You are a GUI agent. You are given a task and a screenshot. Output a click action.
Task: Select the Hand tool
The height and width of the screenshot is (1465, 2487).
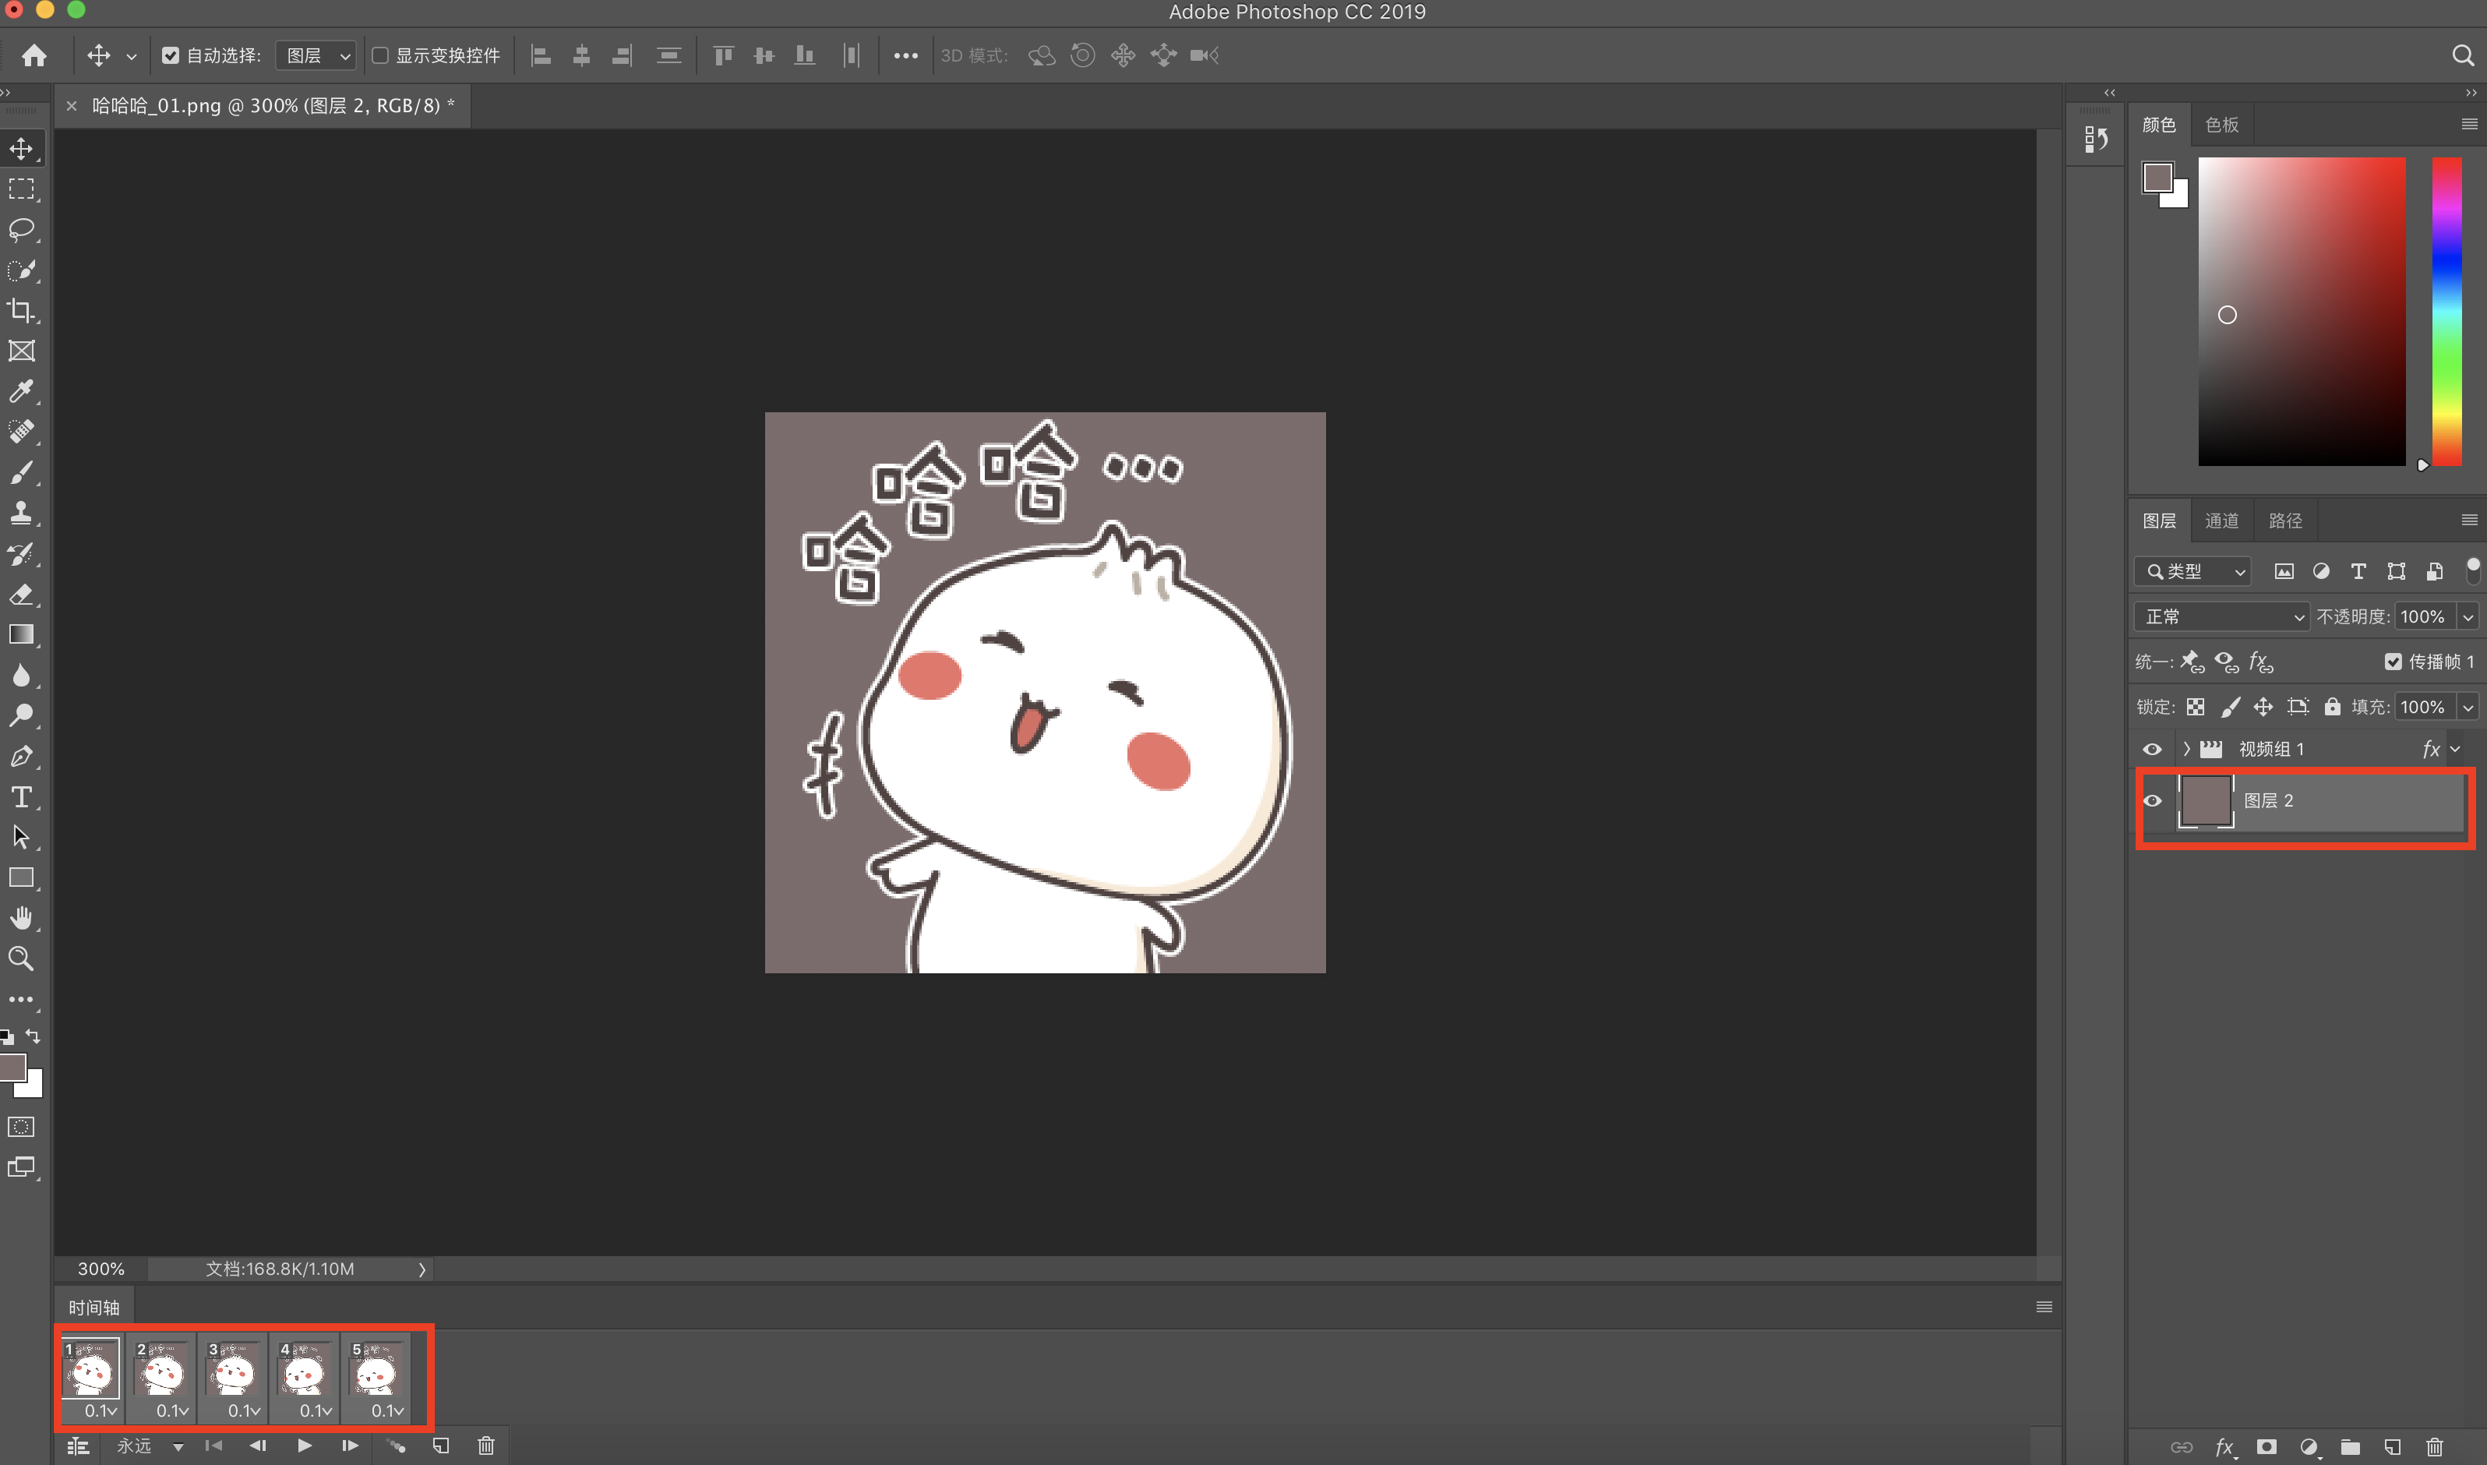tap(21, 918)
